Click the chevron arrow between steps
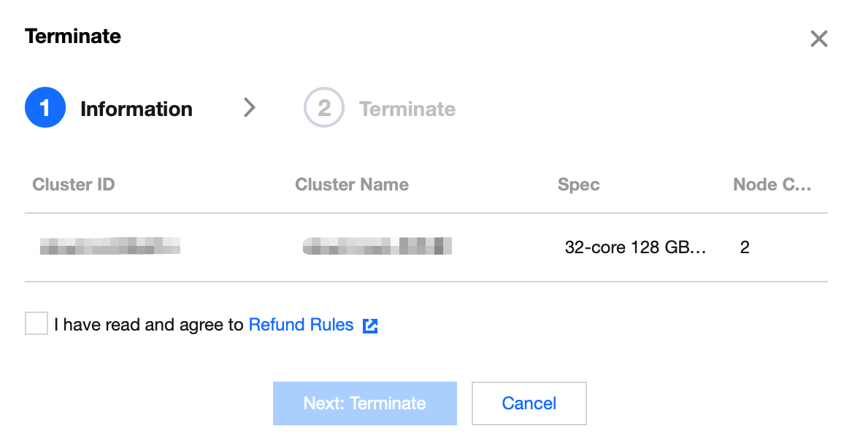This screenshot has width=852, height=448. pyautogui.click(x=250, y=108)
